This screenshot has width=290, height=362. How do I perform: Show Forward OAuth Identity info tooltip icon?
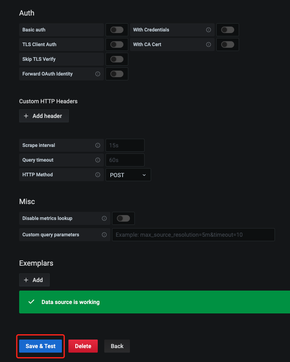pos(98,74)
